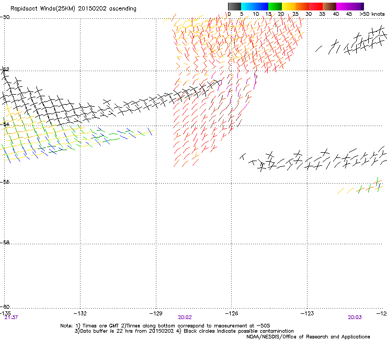387x340 pixels.
Task: Click the '-54' latitude label
Action: (x=5, y=124)
